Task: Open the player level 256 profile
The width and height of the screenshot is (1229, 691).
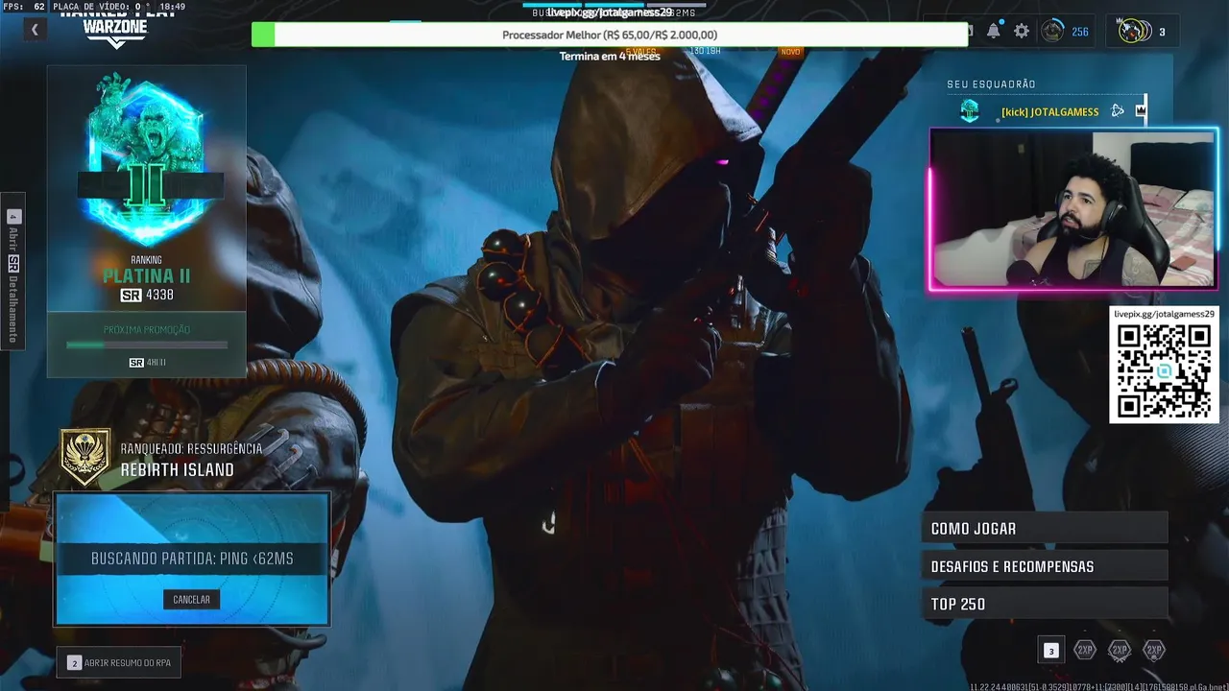Action: pos(1067,32)
